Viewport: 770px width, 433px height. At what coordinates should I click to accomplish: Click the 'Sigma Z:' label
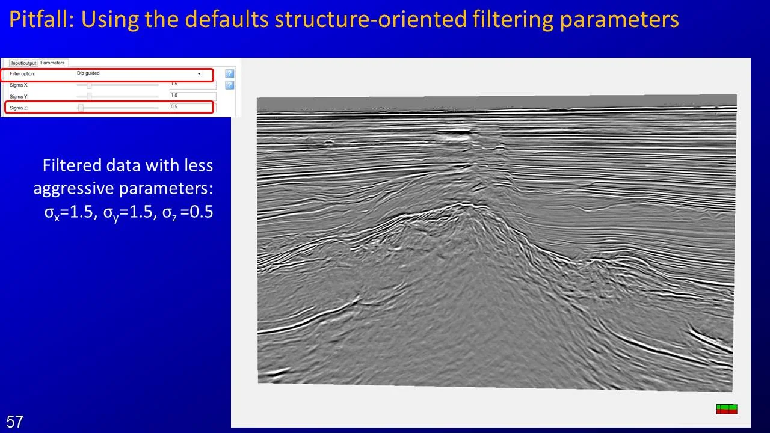(19, 108)
